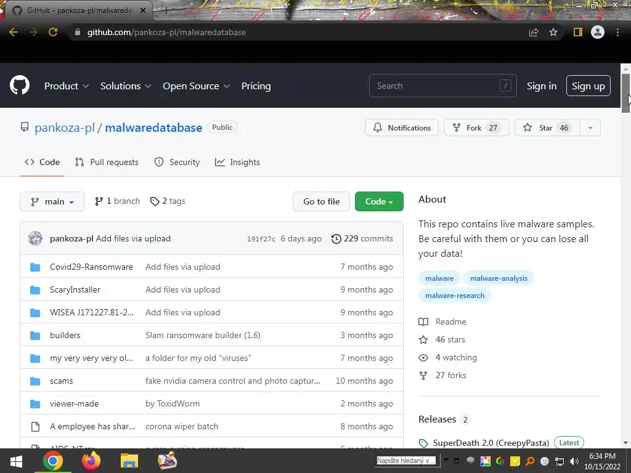
Task: Switch to the Pull requests tab
Action: 107,162
